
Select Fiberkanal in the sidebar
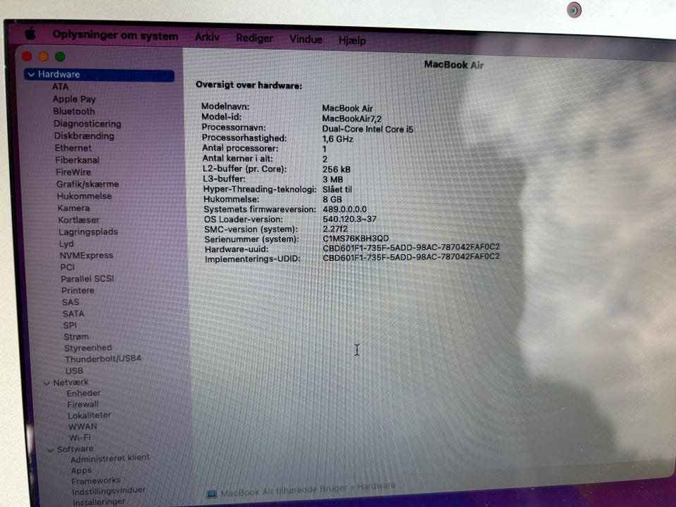(77, 160)
